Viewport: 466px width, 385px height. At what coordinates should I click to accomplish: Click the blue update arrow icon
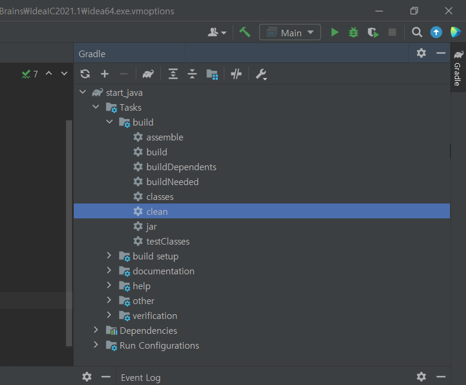436,32
